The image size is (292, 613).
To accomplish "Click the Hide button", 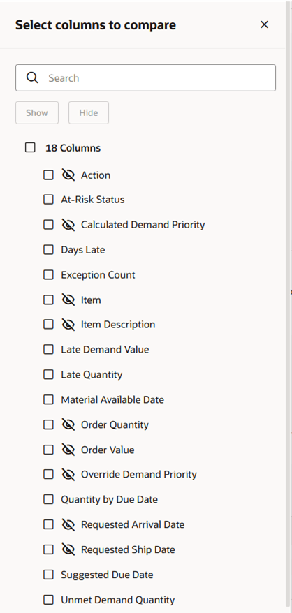I will click(x=89, y=112).
